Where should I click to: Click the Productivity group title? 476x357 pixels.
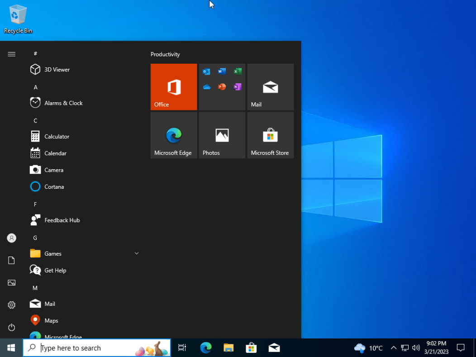point(165,54)
